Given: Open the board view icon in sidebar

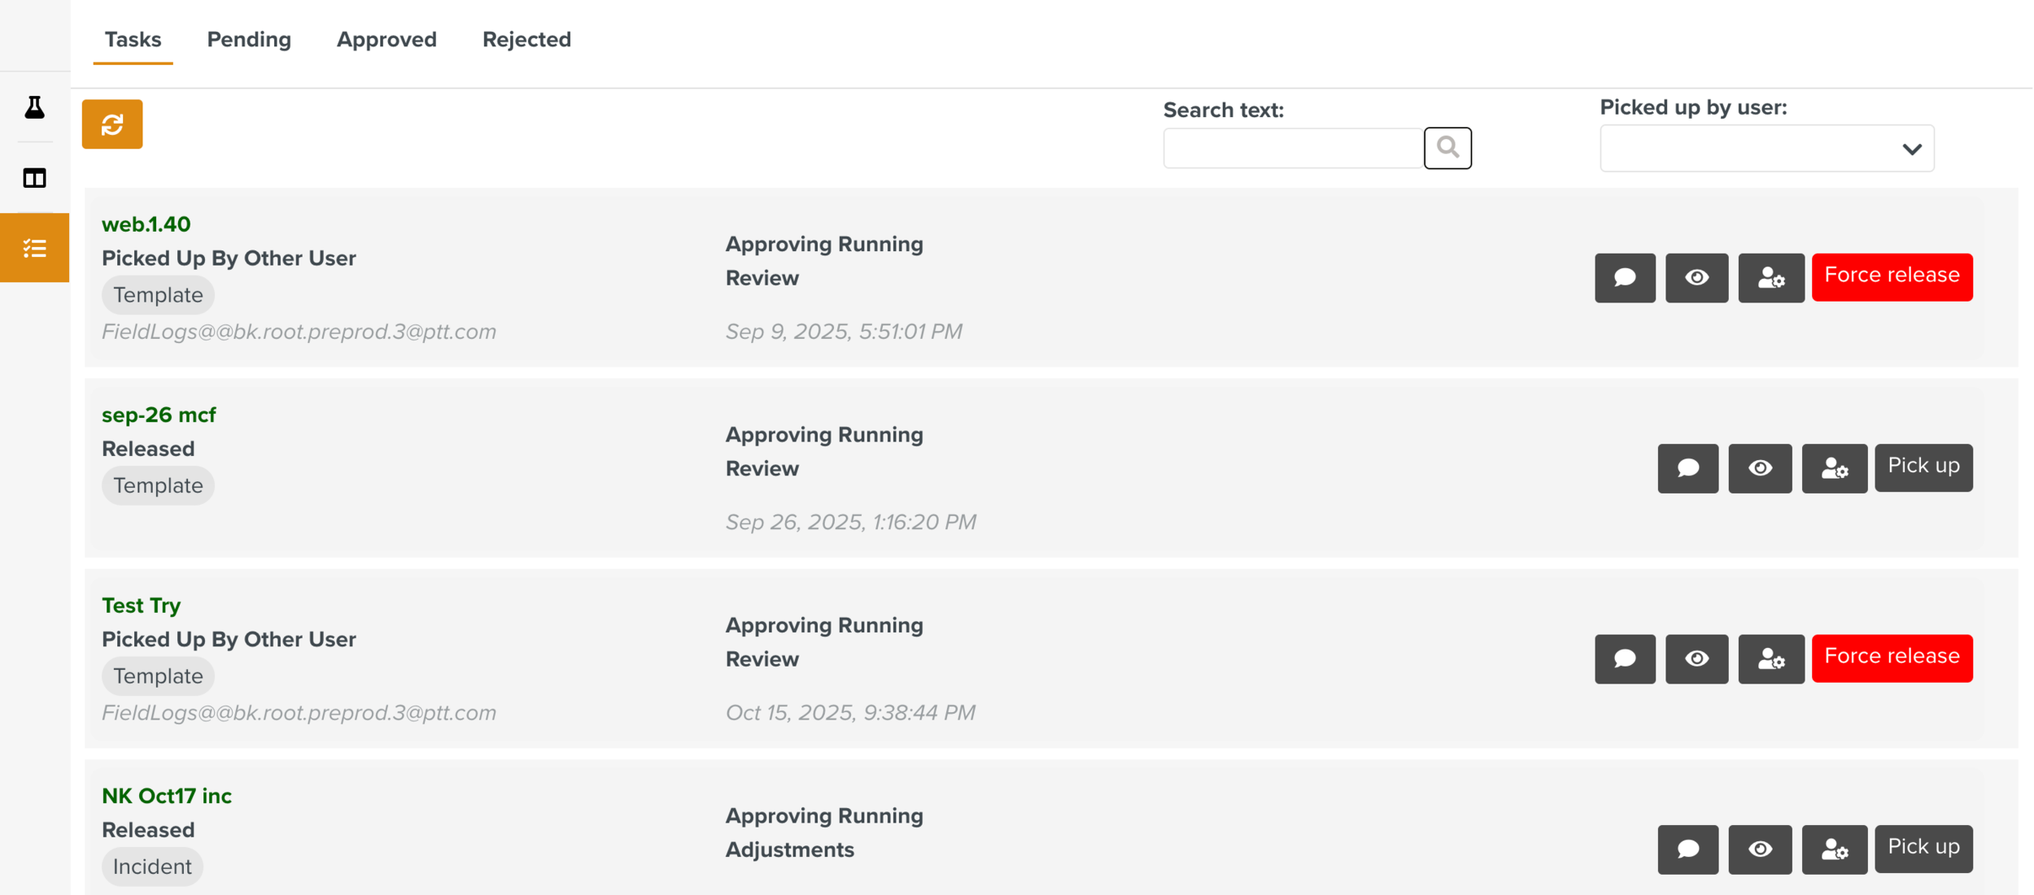Looking at the screenshot, I should 33,177.
